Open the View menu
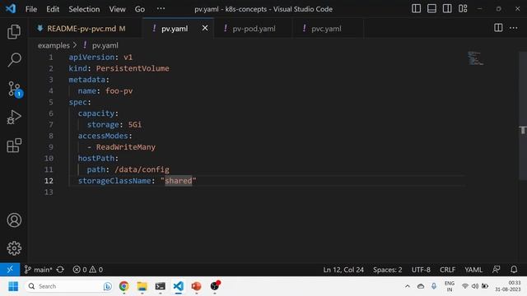 (117, 9)
